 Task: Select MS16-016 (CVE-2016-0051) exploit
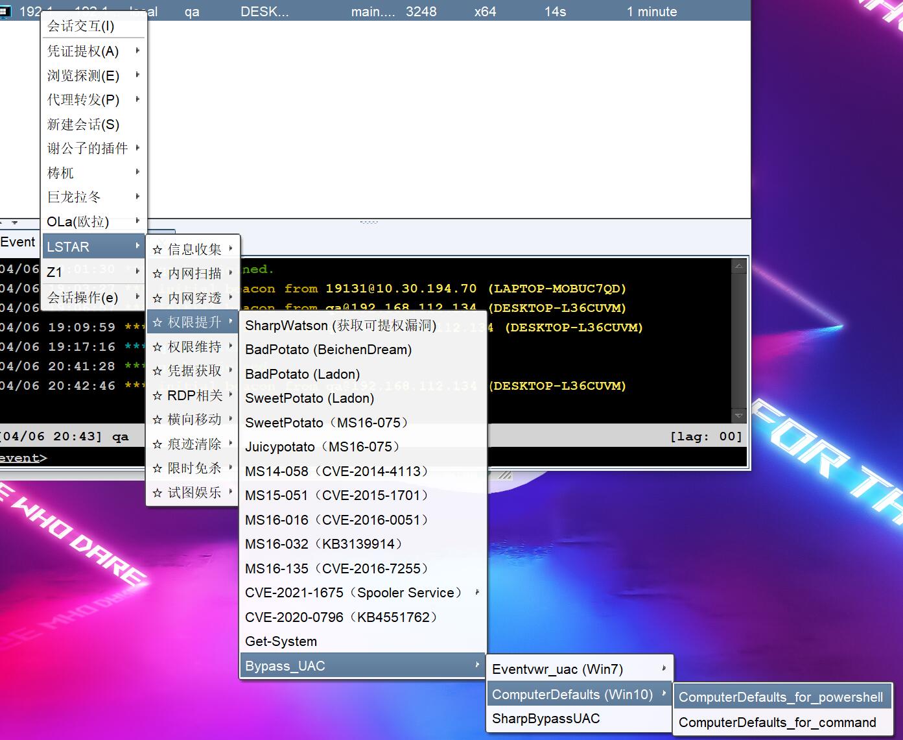pos(363,519)
